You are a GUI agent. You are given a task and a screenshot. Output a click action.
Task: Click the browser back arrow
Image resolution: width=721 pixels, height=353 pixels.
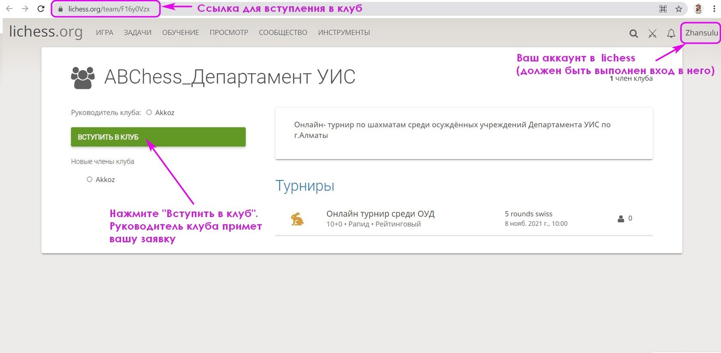coord(9,9)
